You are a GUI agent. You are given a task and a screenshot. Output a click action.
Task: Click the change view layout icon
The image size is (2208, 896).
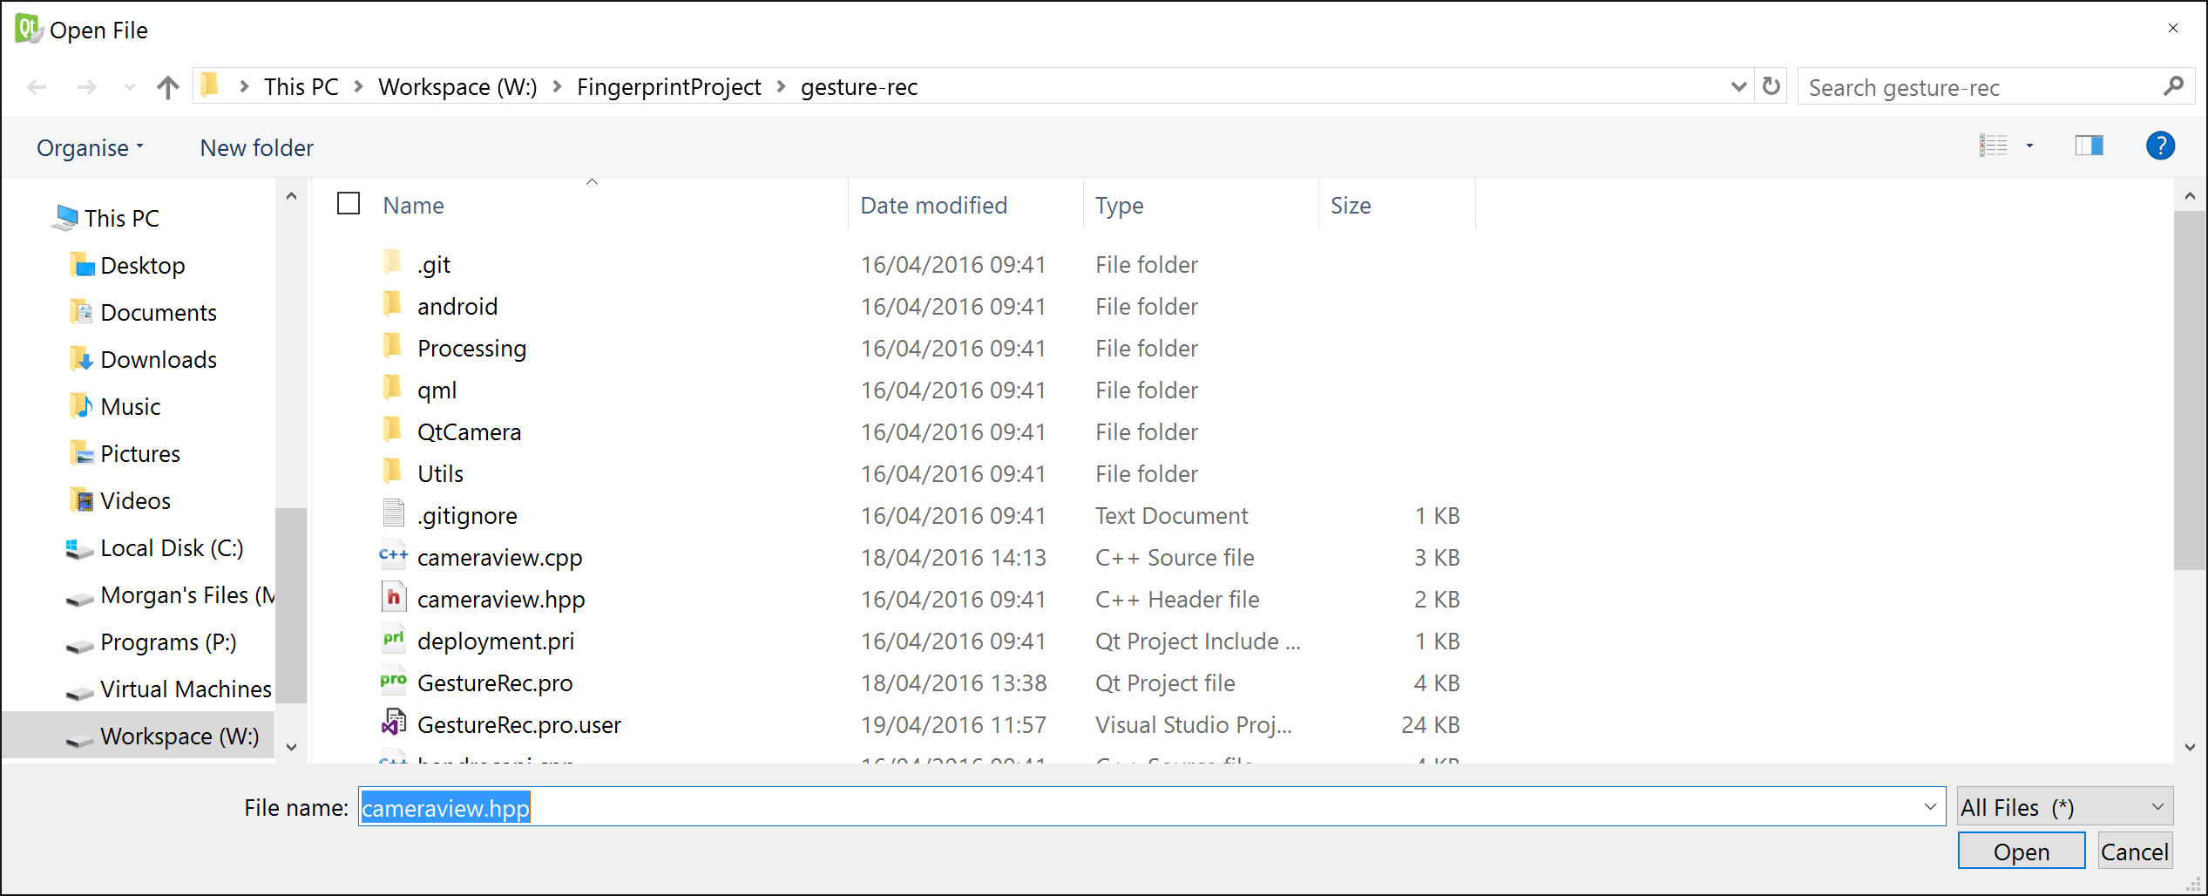tap(1993, 146)
